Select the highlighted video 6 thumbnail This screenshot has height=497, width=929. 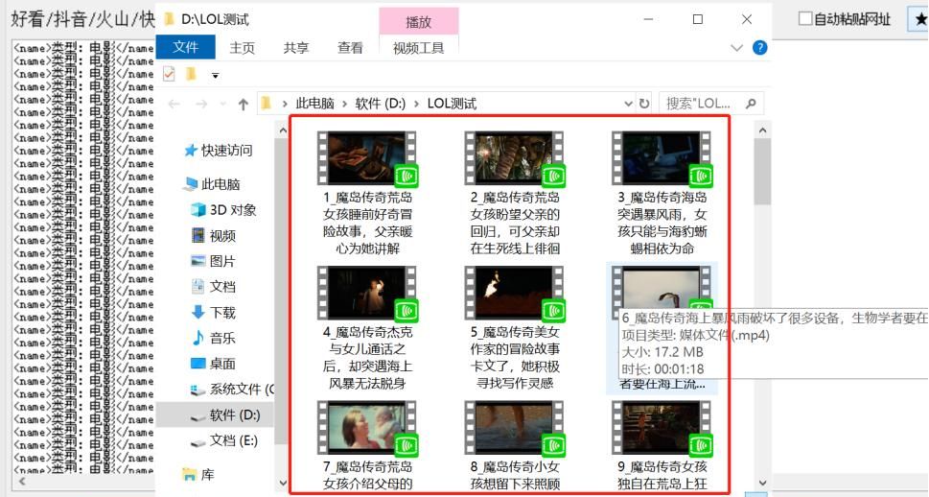point(662,287)
